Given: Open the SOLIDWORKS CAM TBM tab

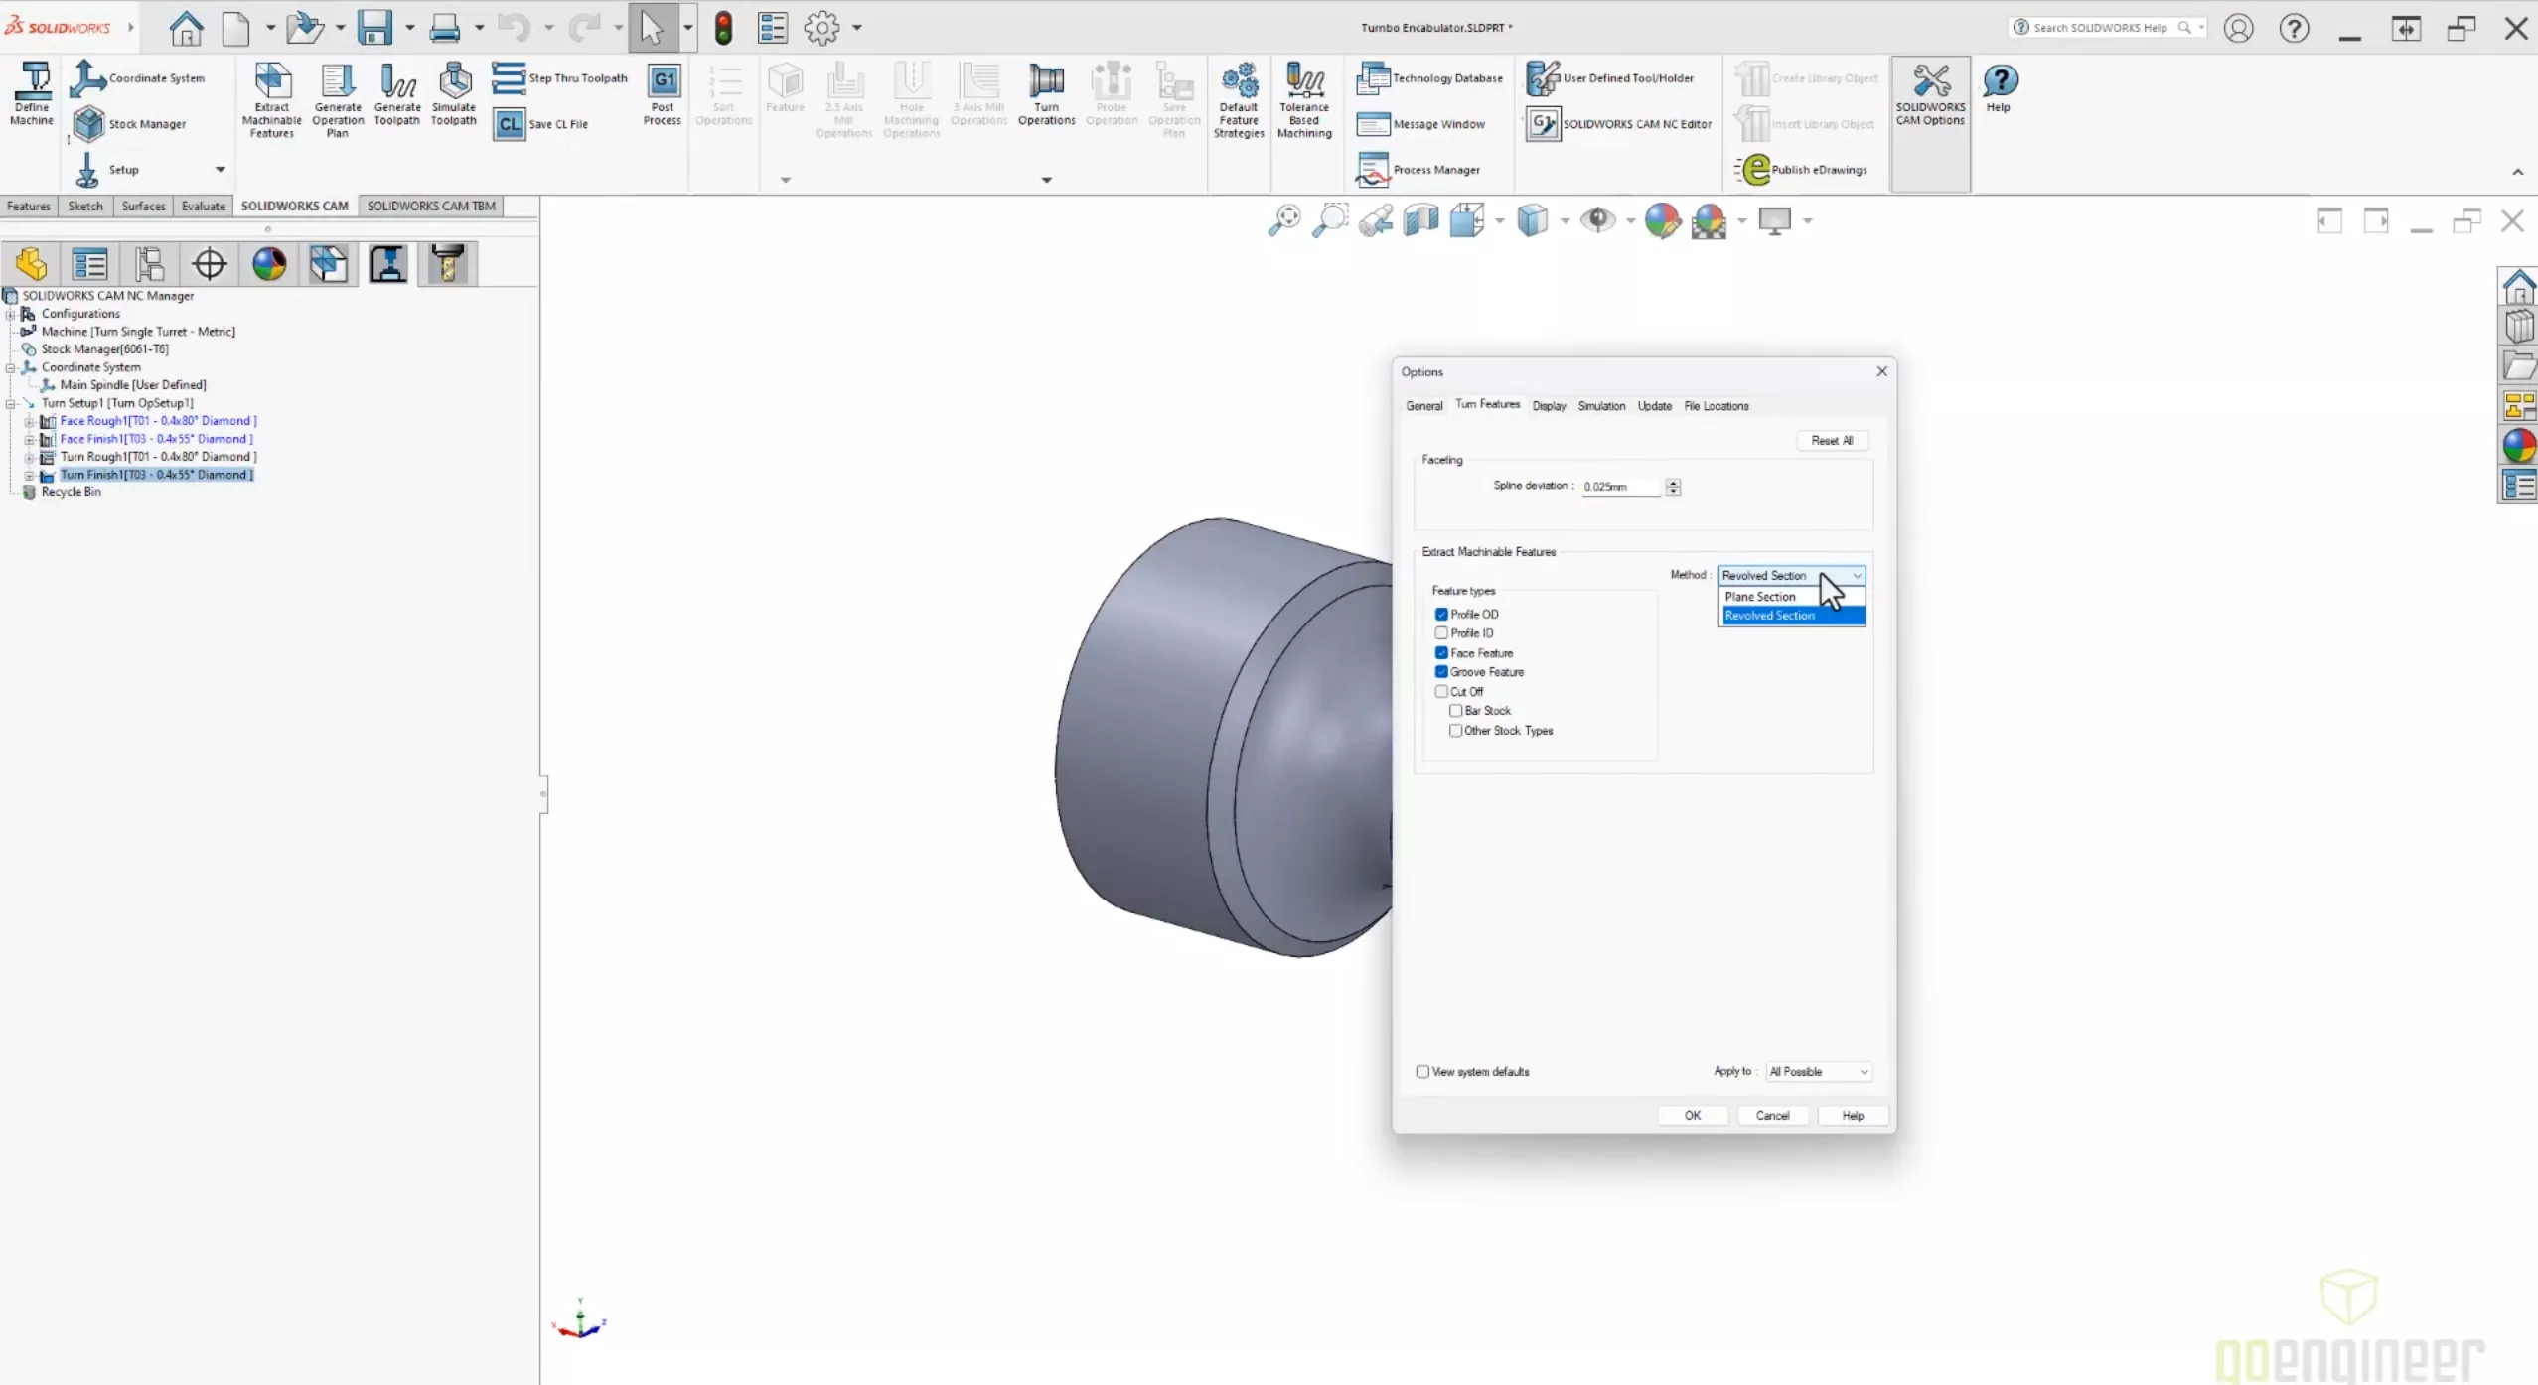Looking at the screenshot, I should [x=430, y=207].
